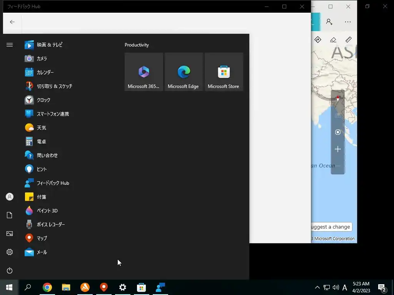Zoom in on the map
394x295 pixels.
[x=338, y=149]
